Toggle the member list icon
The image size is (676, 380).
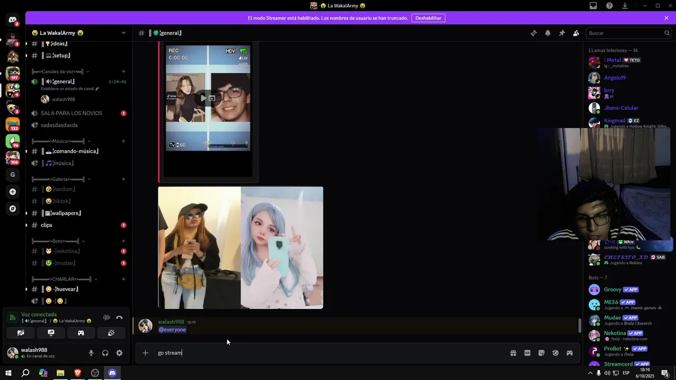576,33
